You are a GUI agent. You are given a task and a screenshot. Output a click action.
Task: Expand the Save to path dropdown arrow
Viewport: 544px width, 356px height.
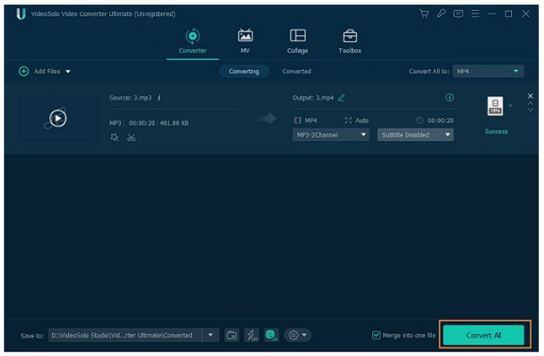(211, 335)
